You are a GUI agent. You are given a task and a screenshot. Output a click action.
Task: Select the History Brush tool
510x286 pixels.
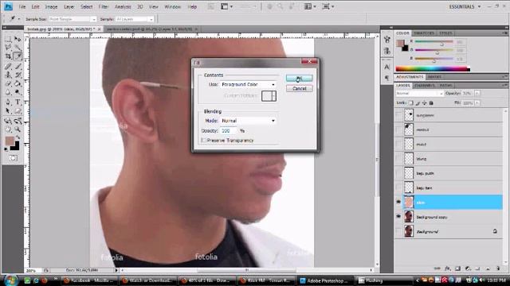pyautogui.click(x=18, y=75)
